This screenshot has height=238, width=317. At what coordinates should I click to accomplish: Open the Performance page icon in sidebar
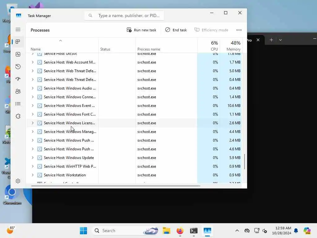(x=18, y=54)
